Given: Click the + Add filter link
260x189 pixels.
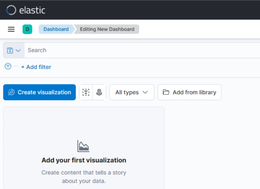Looking at the screenshot, I should [36, 67].
